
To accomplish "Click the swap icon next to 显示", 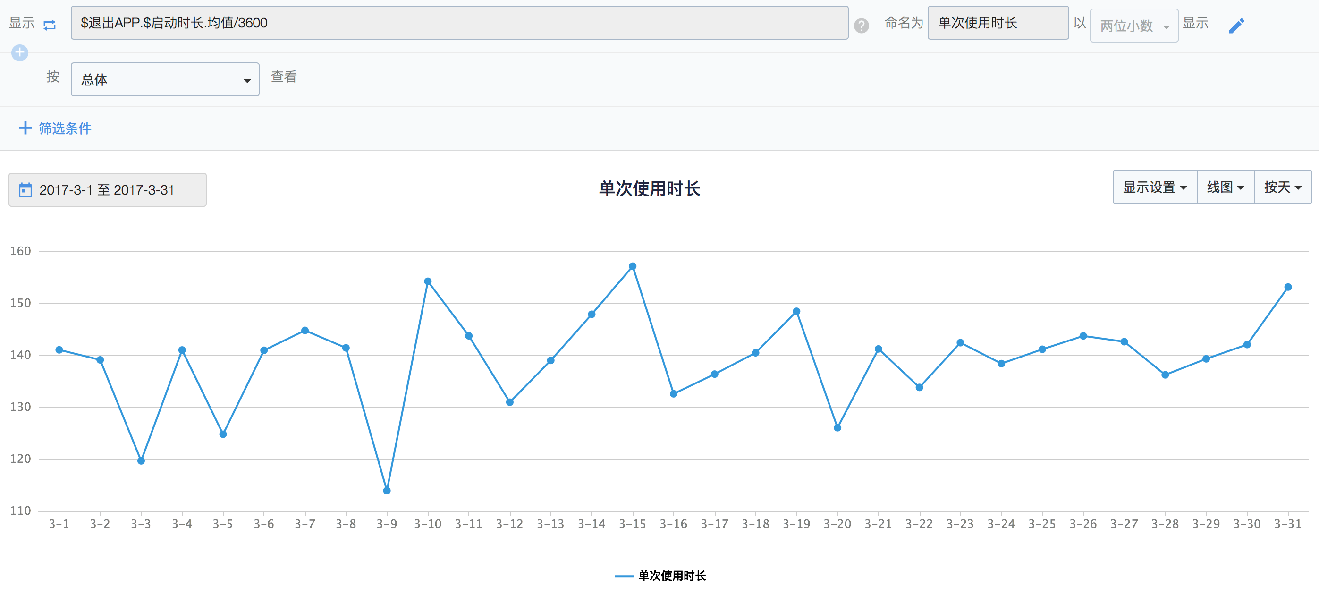I will point(50,25).
